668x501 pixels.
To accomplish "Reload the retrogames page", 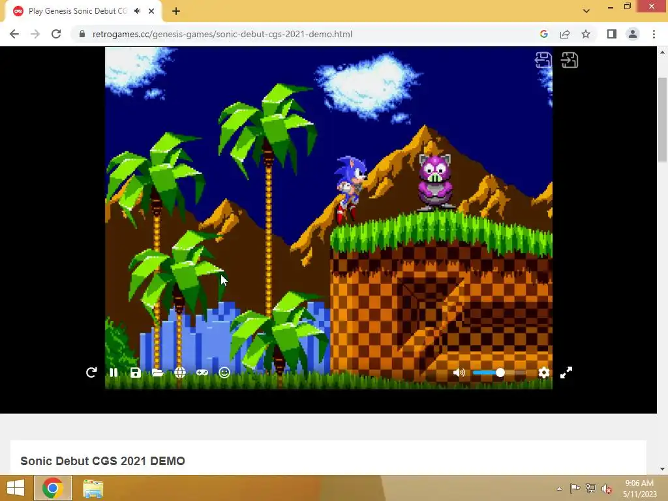I will 56,34.
